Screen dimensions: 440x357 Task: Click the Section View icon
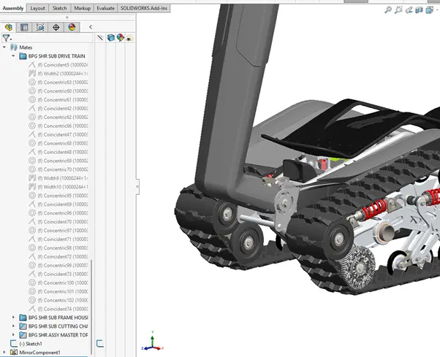coord(419,10)
